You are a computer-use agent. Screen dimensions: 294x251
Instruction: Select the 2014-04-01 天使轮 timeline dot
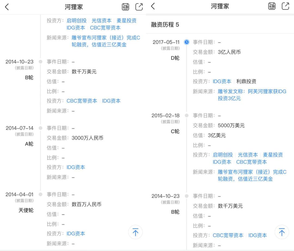point(41,194)
